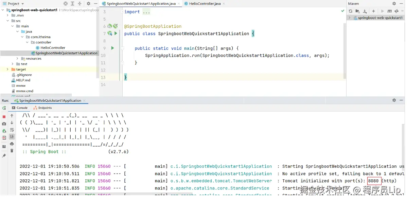407x201 pixels.
Task: Open Project panel gear options
Action: pyautogui.click(x=89, y=4)
